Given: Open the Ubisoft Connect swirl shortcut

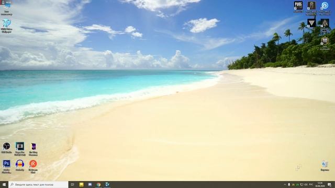Looking at the screenshot, I should (325, 8).
